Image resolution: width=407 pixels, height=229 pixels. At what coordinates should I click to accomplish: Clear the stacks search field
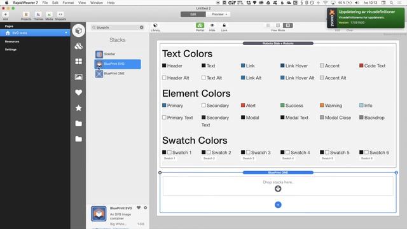pyautogui.click(x=141, y=27)
